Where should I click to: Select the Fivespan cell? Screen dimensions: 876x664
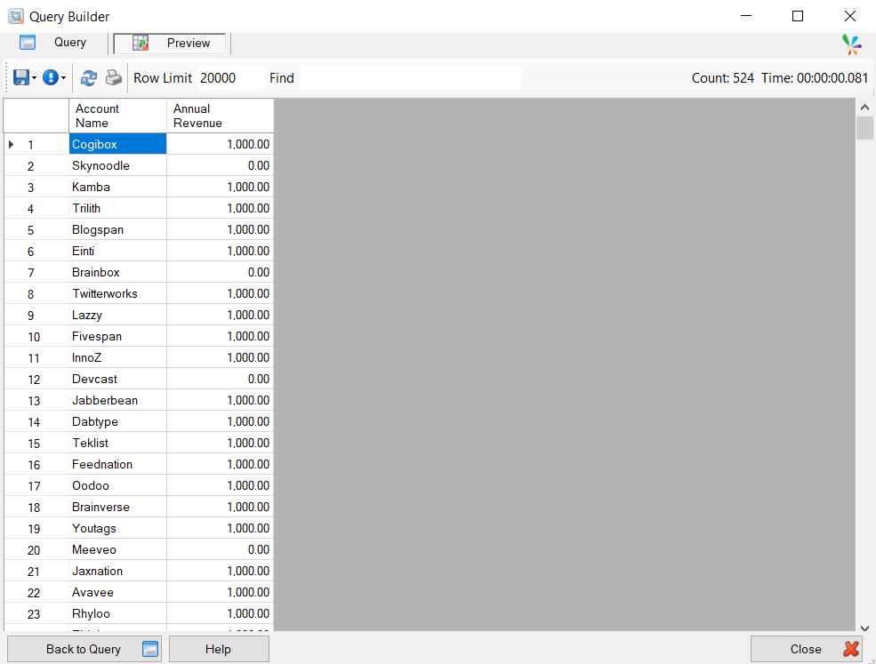118,336
